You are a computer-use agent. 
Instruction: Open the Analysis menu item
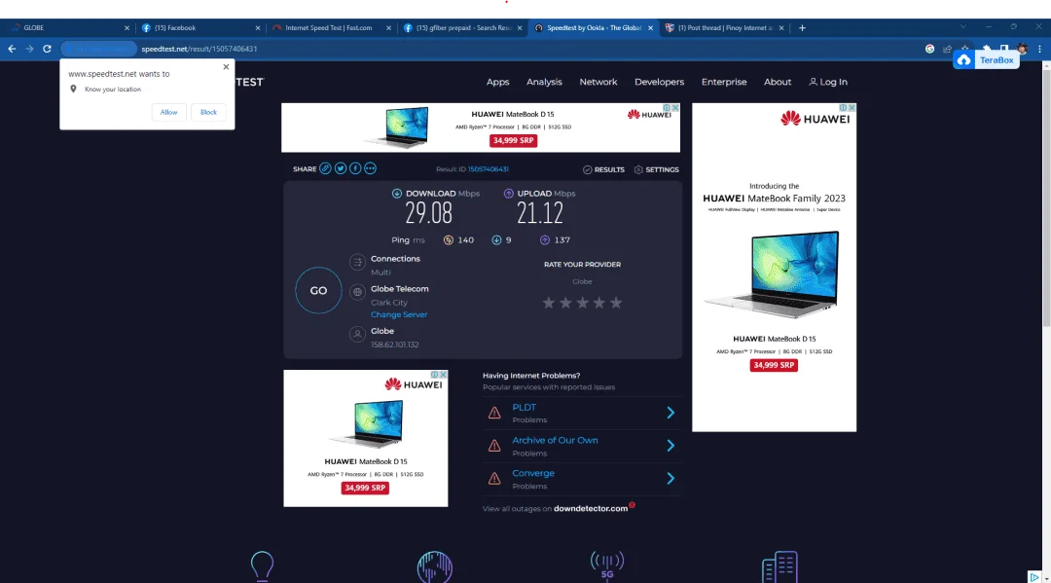coord(544,82)
